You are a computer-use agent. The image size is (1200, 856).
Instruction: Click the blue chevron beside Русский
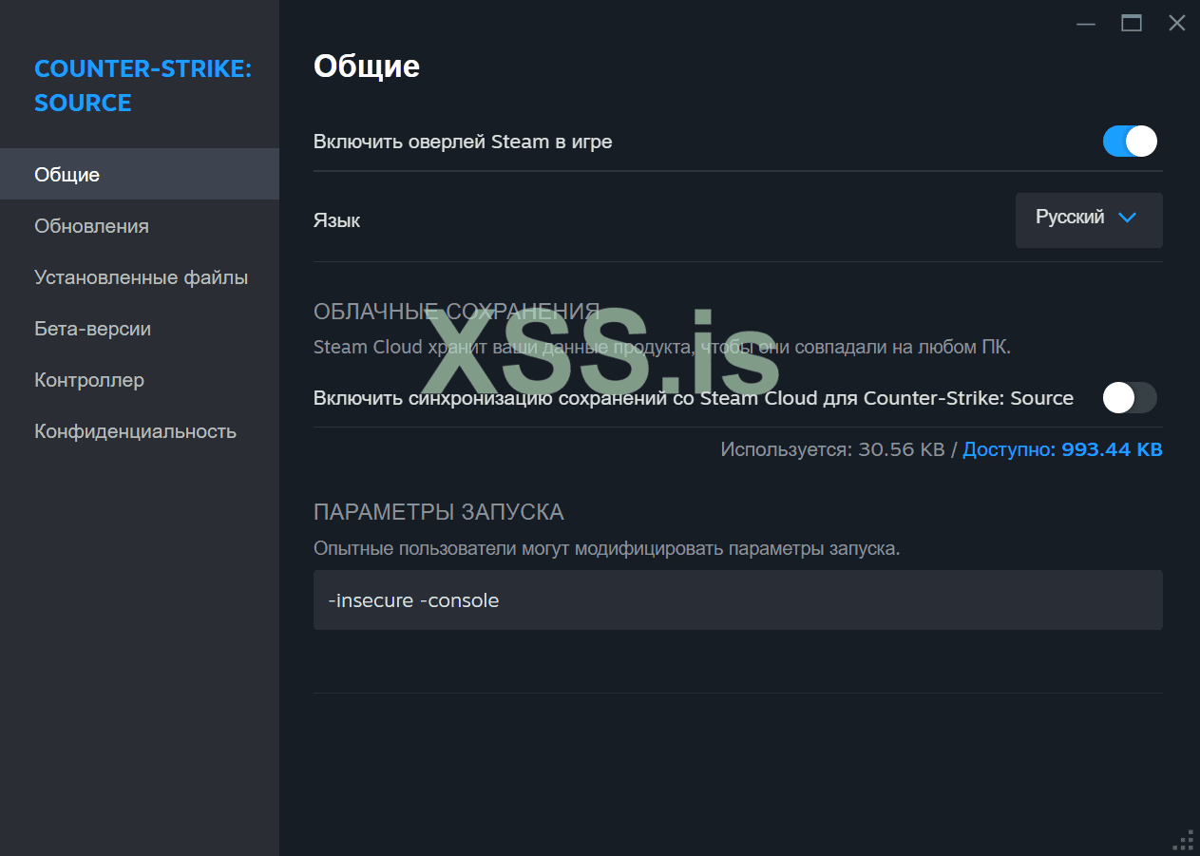point(1128,218)
